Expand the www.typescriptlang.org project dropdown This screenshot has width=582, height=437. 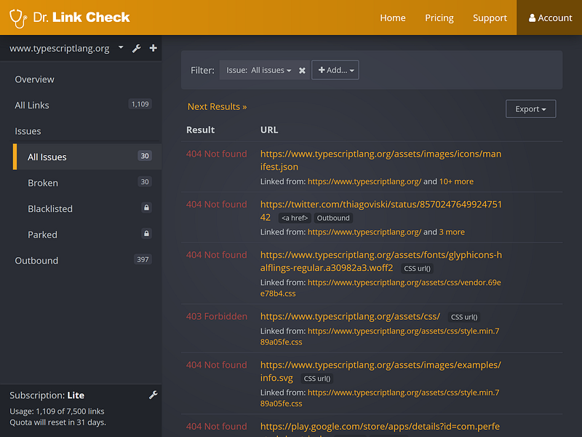tap(121, 47)
